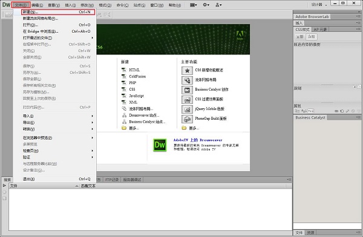Click the JavaScript new document icon
Image resolution: width=363 pixels, height=237 pixels.
pos(124,96)
